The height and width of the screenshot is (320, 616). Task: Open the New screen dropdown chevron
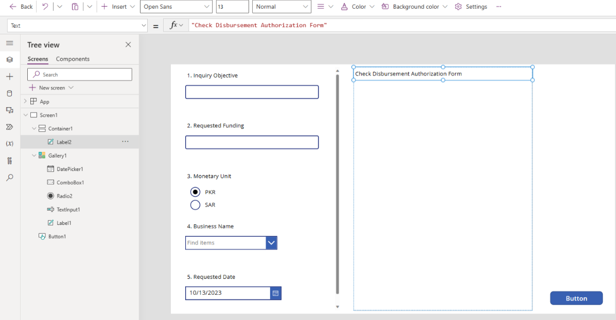(71, 88)
